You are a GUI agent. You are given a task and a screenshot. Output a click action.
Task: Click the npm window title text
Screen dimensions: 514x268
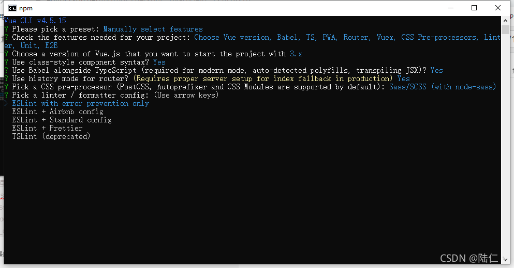click(26, 8)
